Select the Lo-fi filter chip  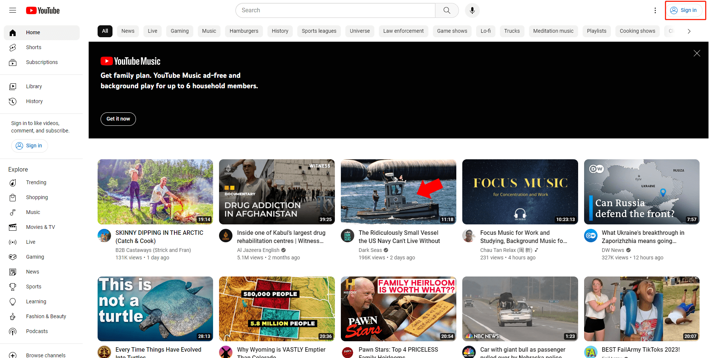[x=485, y=31]
